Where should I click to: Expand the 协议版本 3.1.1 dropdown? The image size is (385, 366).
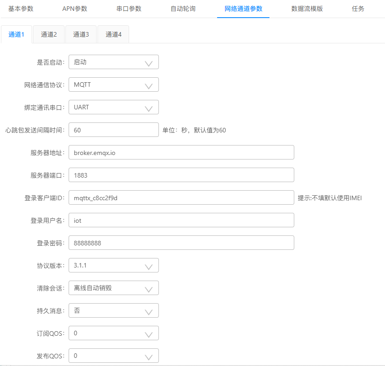(x=113, y=266)
